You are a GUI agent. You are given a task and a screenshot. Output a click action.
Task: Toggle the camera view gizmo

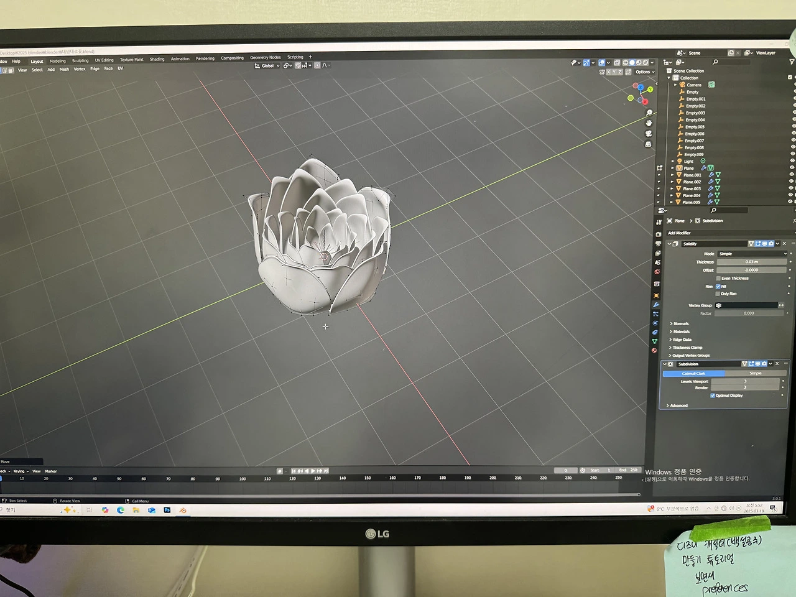[649, 134]
